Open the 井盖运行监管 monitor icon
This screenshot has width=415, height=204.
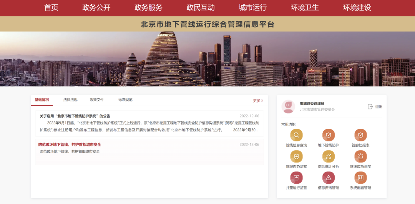296,177
